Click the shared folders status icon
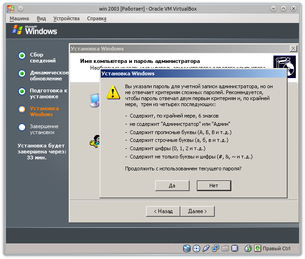This screenshot has height=259, width=305. point(225,248)
